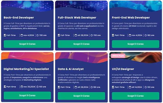Click the clock icon next to 700 ore on Full-Stack card
The image size is (163, 103).
pos(92,35)
